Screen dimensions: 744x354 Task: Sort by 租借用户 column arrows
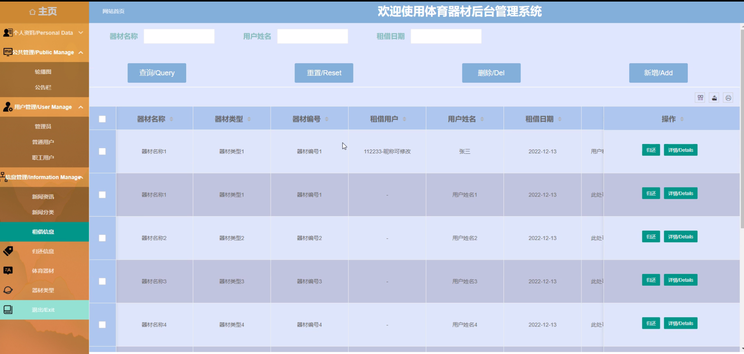404,119
